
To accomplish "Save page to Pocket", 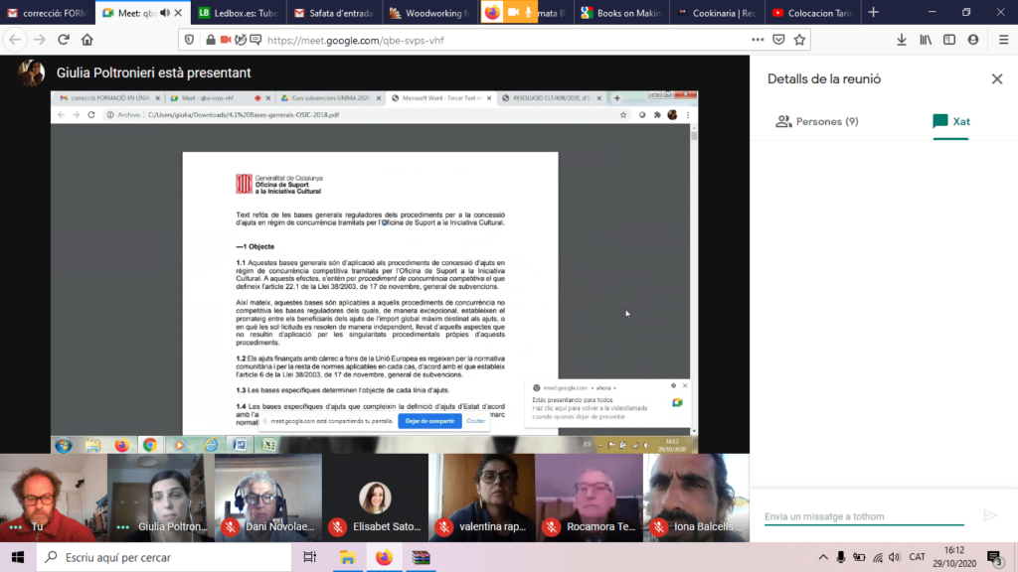I will coord(778,40).
